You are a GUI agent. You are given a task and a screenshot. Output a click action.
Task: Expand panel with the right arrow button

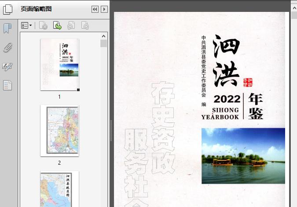point(104,9)
